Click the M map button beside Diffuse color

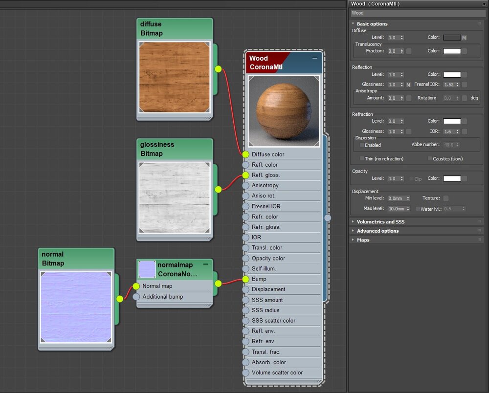click(x=464, y=38)
